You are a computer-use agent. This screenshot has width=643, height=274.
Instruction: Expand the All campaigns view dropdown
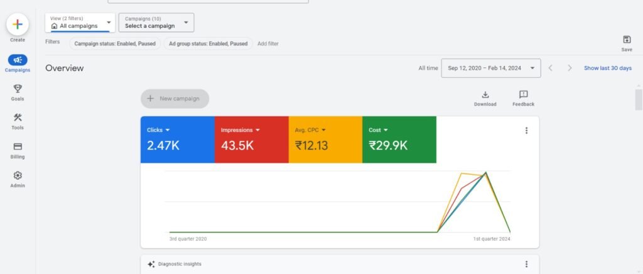coord(80,23)
